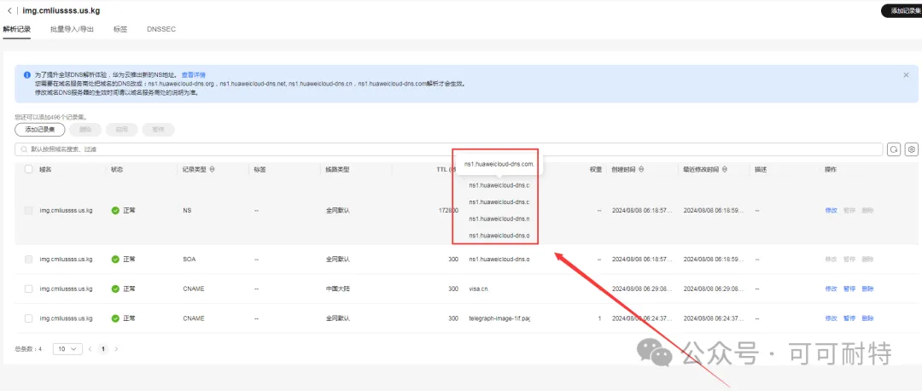Sort by 创建时间 column sort icon

[641, 169]
